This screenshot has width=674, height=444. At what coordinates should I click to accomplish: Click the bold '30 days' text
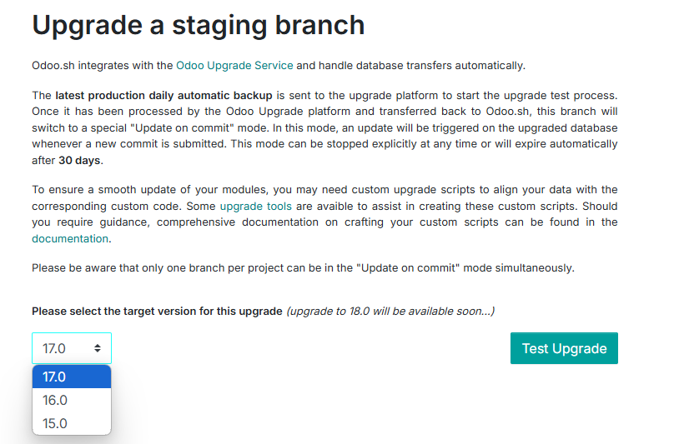pos(79,160)
